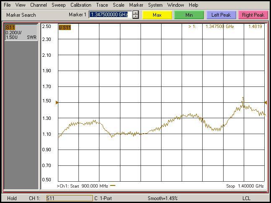This screenshot has height=203, width=271.
Task: Click the yellow Max marker search button
Action: point(157,15)
